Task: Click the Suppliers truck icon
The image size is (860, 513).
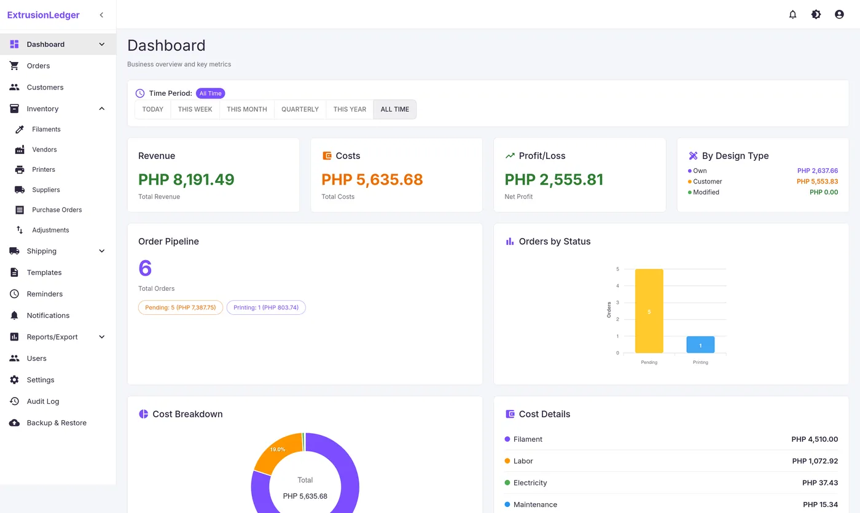Action: coord(20,190)
